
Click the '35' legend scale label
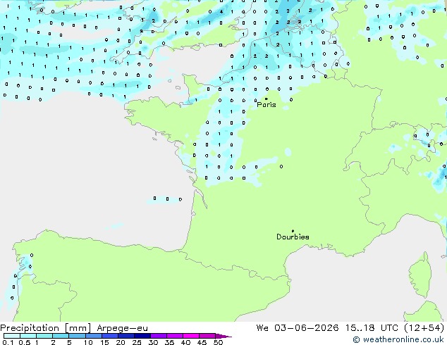pyautogui.click(x=169, y=342)
